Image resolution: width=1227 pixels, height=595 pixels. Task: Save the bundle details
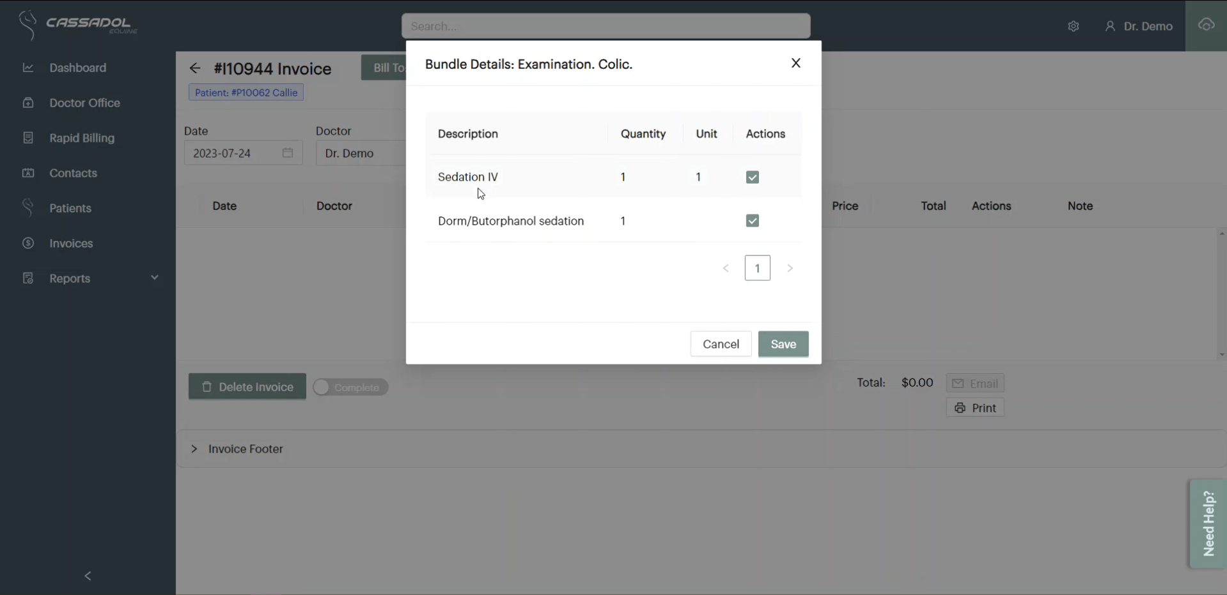pos(783,344)
